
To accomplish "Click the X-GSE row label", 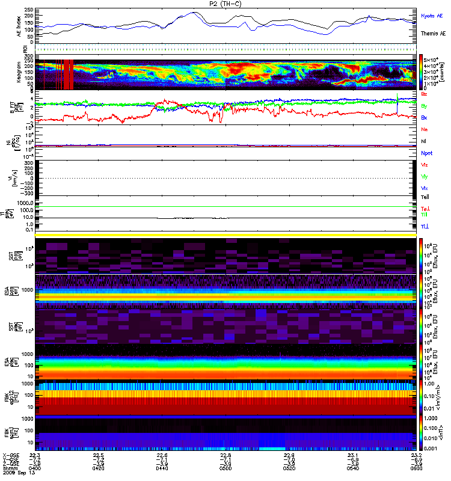I will (x=11, y=455).
